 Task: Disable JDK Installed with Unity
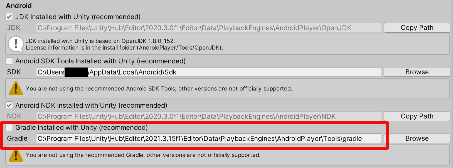pyautogui.click(x=9, y=17)
